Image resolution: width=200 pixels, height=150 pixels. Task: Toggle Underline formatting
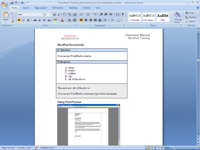click(x=28, y=20)
